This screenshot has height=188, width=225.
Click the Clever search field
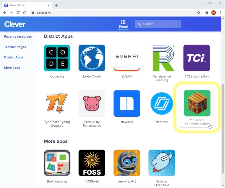pyautogui.click(x=158, y=24)
